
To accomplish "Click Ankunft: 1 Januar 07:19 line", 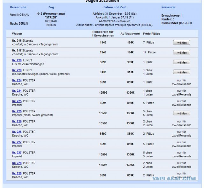I will [x=114, y=18].
